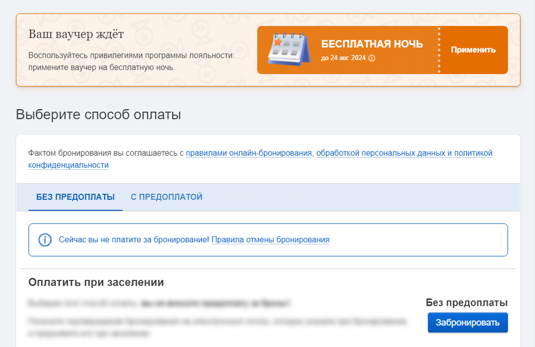Click the Без предоплаты label above button
Screen dimensions: 535x347
tap(467, 302)
